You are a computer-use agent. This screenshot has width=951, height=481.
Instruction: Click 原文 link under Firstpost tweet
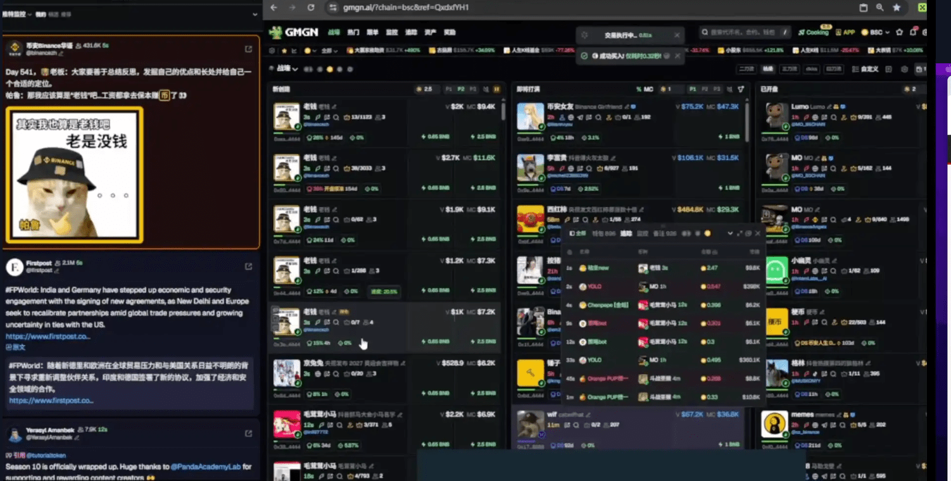pos(16,347)
